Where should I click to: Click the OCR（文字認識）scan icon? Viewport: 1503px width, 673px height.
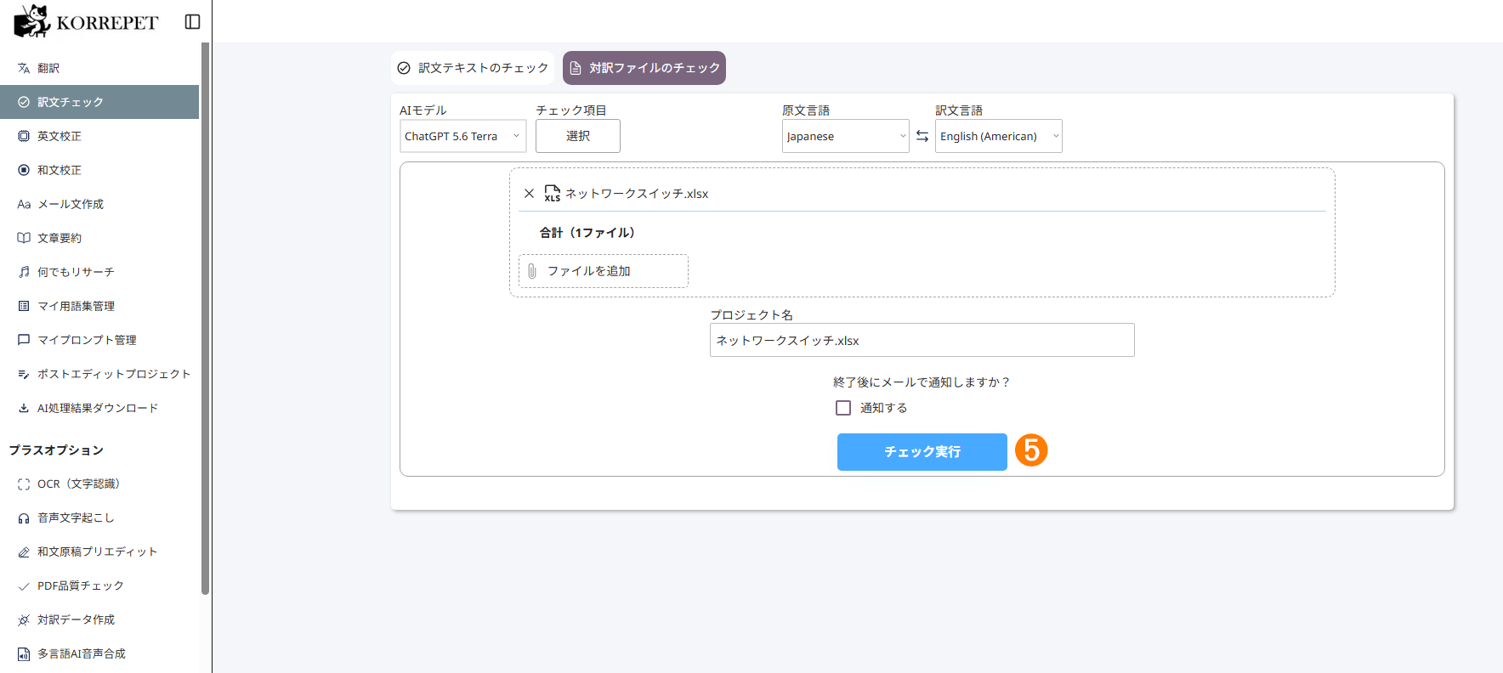tap(24, 484)
